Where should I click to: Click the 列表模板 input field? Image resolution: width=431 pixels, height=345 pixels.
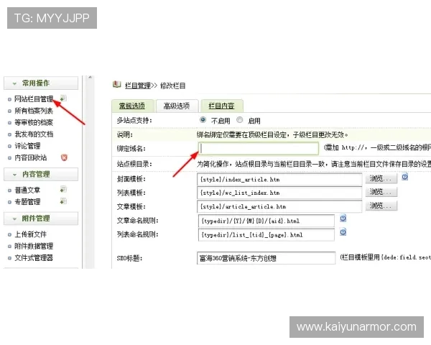(279, 193)
